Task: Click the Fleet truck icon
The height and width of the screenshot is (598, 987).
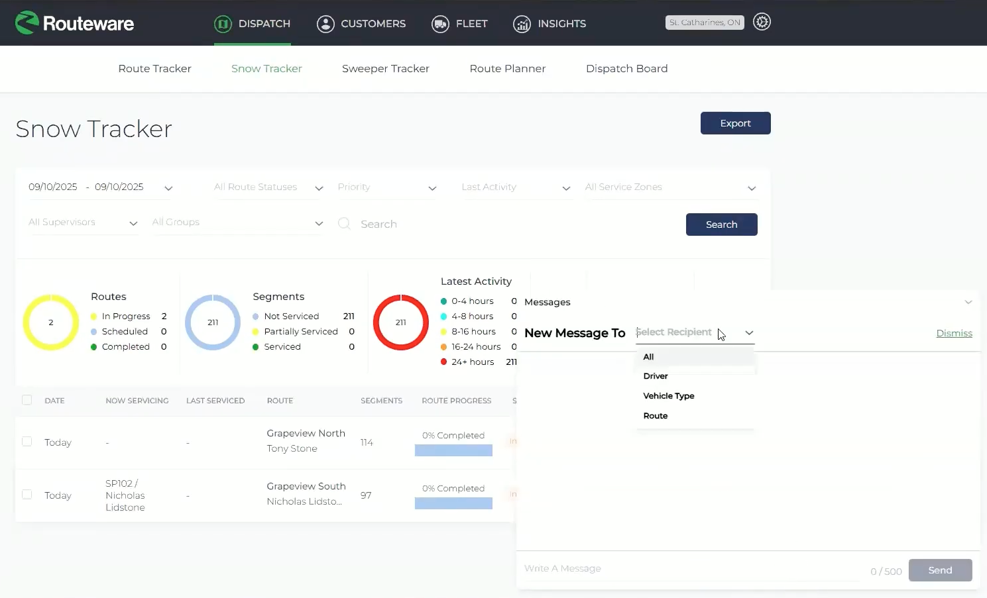Action: pyautogui.click(x=440, y=24)
